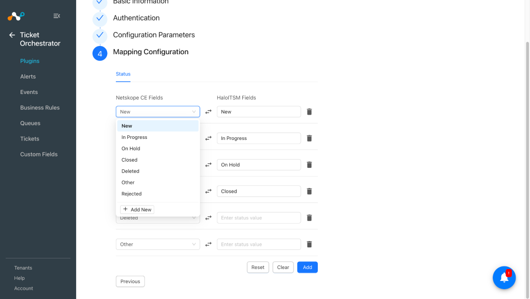Click the Reset button
This screenshot has height=299, width=530.
(258, 267)
